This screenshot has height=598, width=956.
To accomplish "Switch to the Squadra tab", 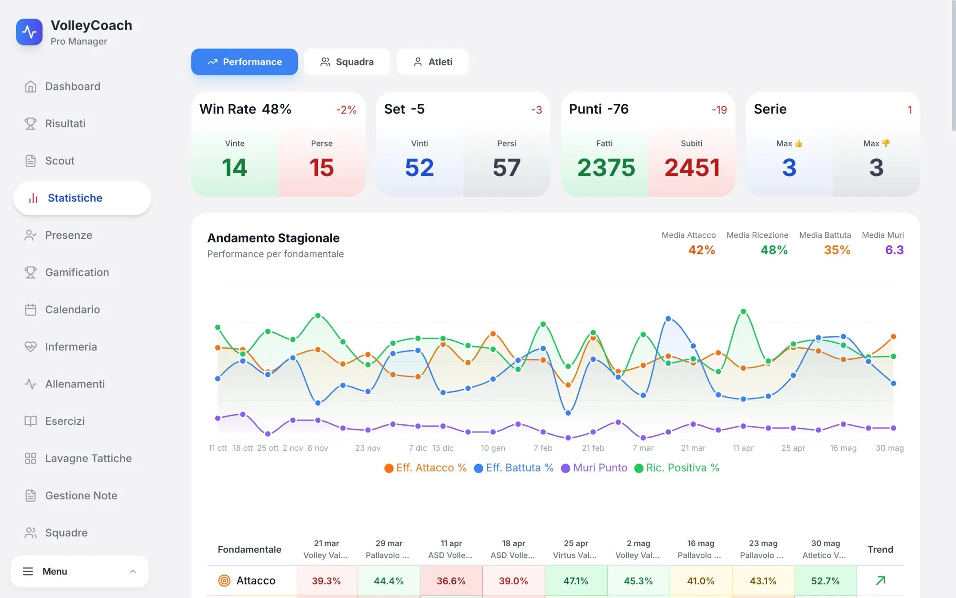I will click(347, 62).
